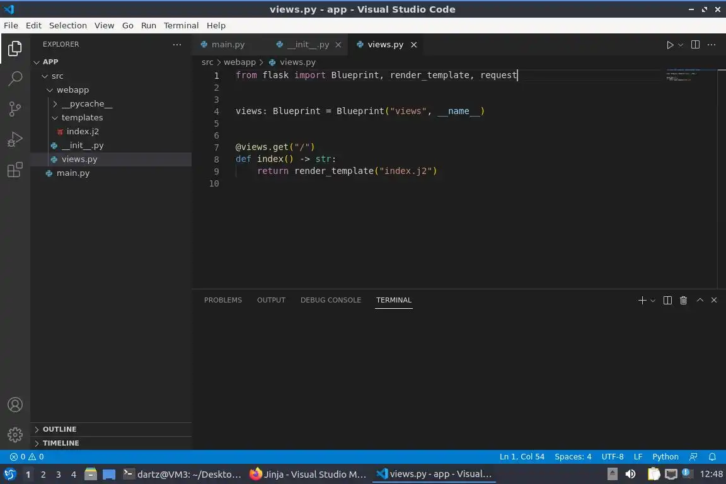Image resolution: width=726 pixels, height=484 pixels.
Task: Change indentation via Spaces: 4
Action: (573, 457)
